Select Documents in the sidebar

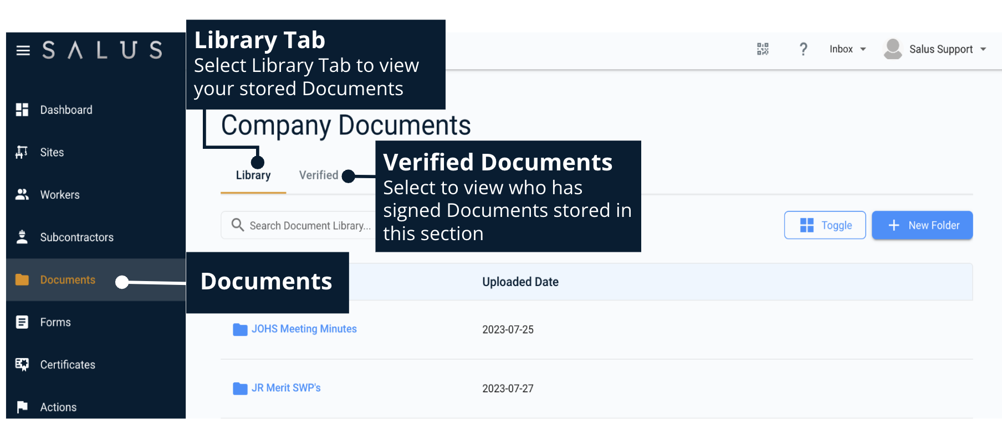click(x=68, y=280)
